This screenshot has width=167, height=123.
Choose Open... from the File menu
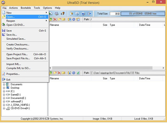[x=25, y=17]
